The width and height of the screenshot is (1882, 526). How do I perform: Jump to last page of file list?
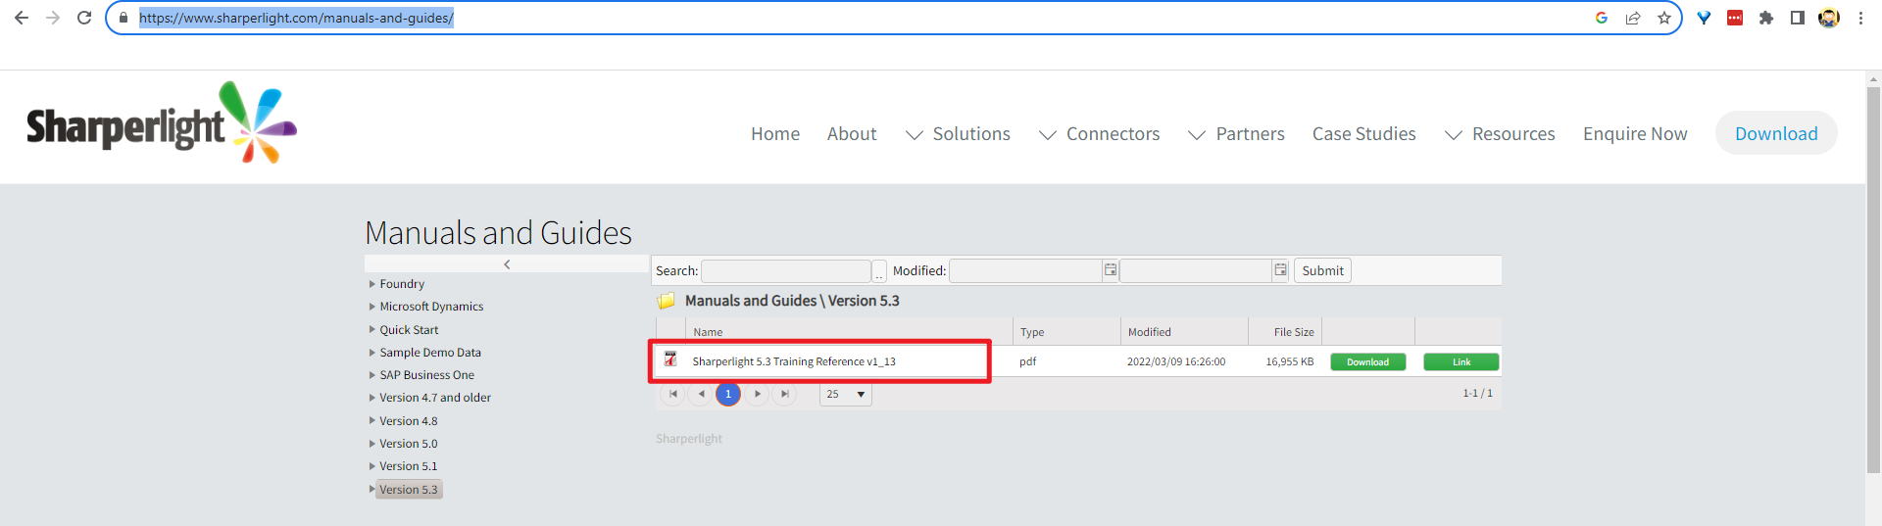pyautogui.click(x=785, y=394)
